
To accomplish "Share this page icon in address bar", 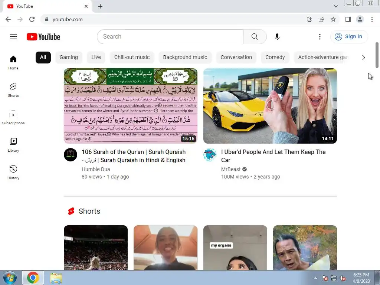I will click(321, 19).
